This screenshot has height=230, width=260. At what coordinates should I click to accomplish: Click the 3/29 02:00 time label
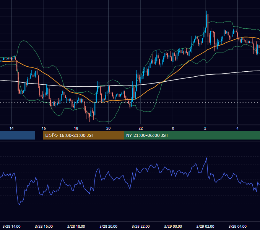pyautogui.click(x=205, y=226)
